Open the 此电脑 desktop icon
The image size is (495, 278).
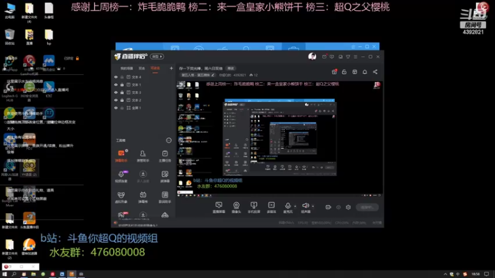[x=10, y=11]
